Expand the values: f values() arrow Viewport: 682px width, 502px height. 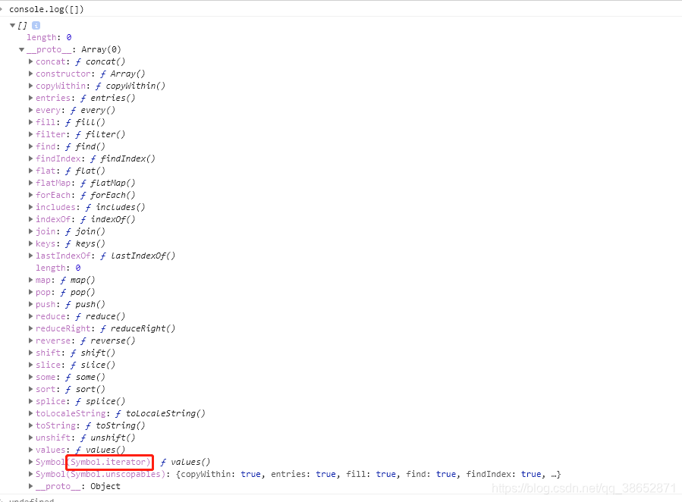point(31,450)
